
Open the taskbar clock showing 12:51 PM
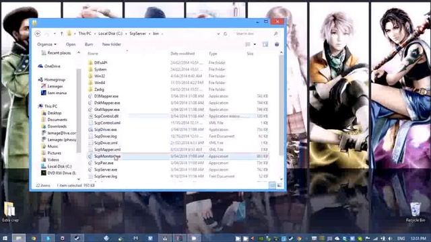tap(418, 239)
